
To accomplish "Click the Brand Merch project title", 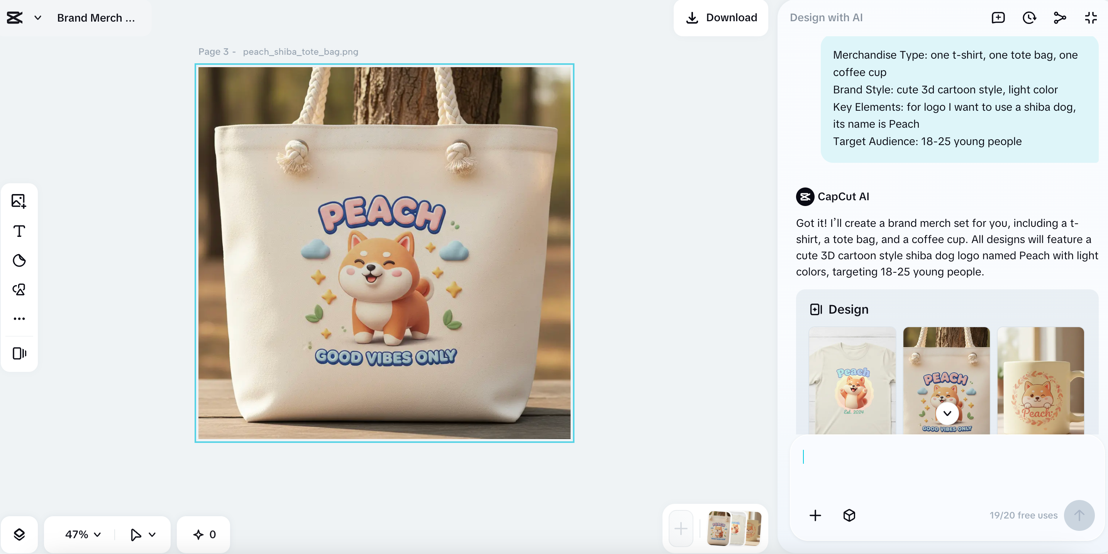I will tap(96, 18).
